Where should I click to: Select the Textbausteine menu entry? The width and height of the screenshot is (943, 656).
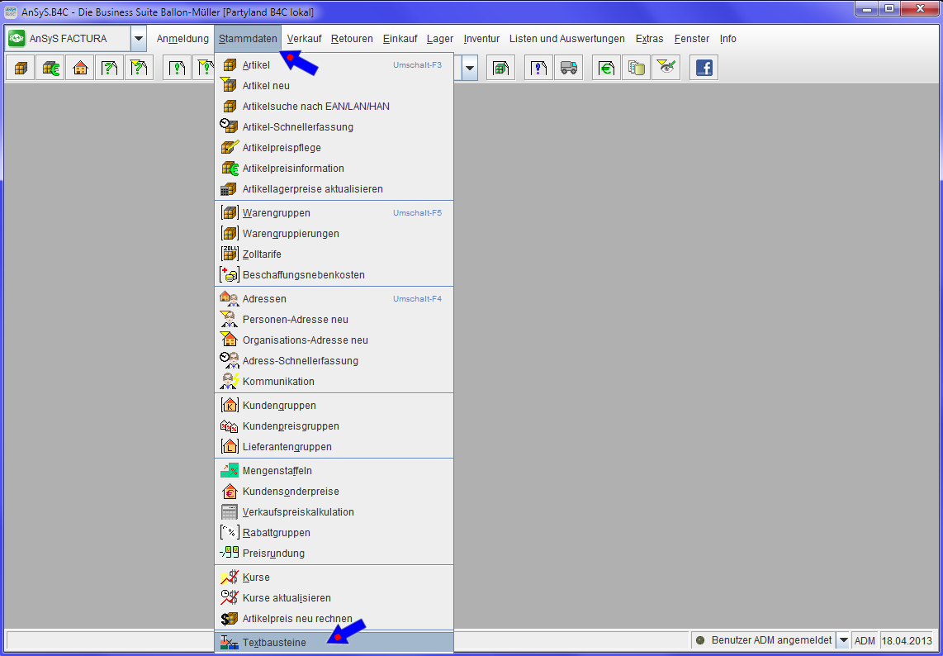(x=274, y=642)
